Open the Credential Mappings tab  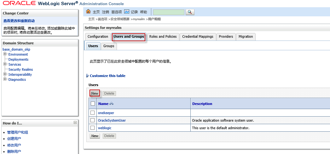198,36
